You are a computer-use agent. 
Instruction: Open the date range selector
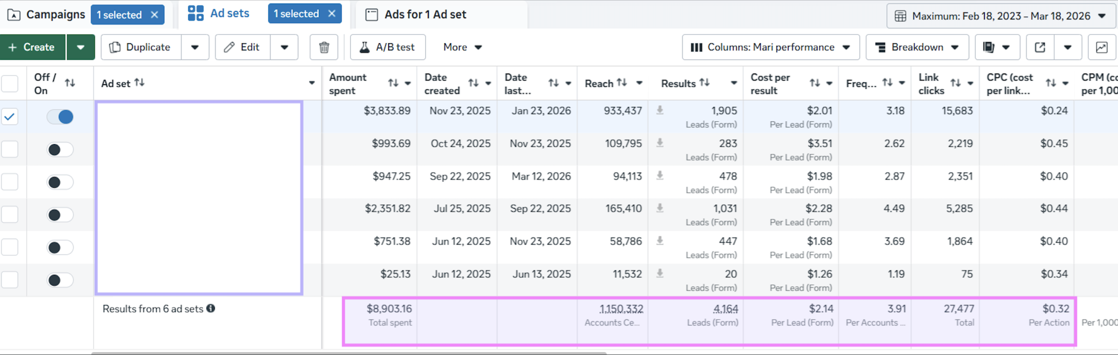1001,16
